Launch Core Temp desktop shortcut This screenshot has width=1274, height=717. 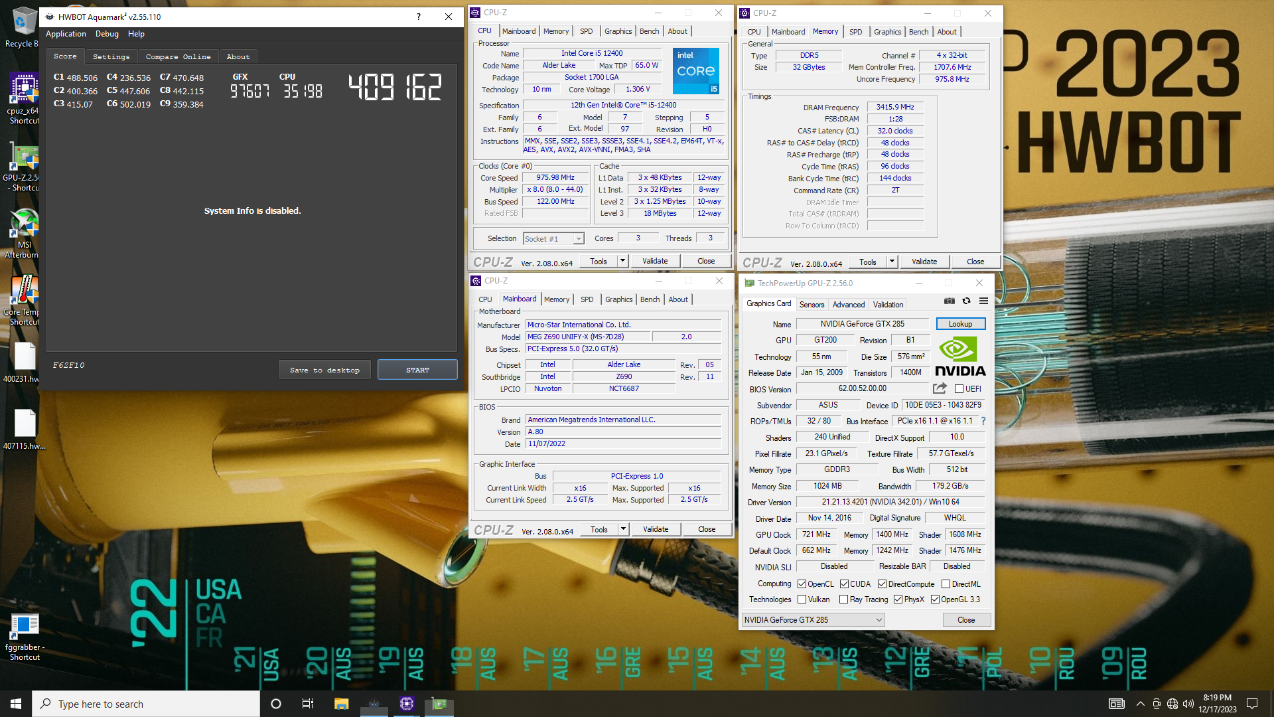[x=23, y=301]
